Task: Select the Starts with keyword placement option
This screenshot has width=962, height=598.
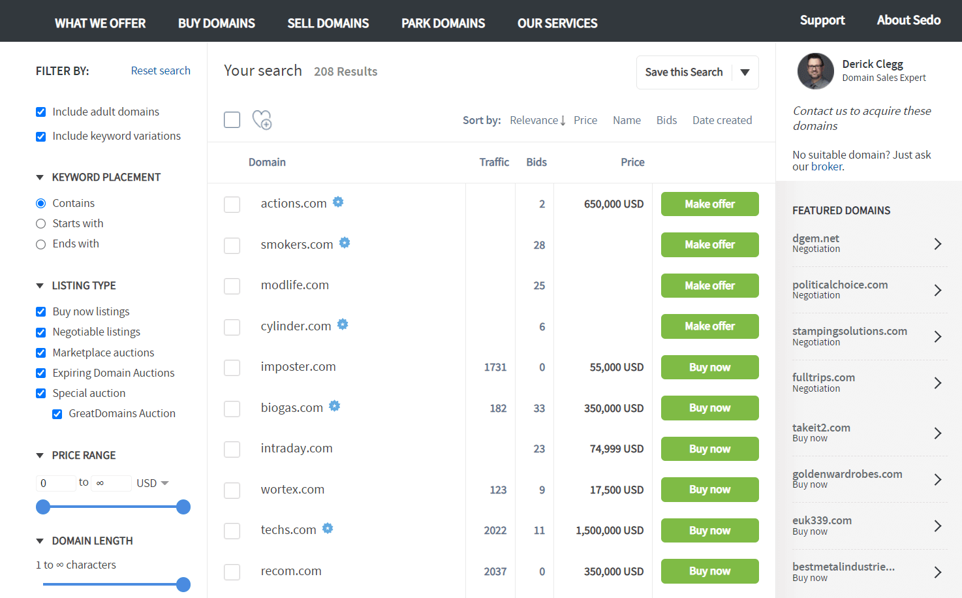Action: point(40,223)
